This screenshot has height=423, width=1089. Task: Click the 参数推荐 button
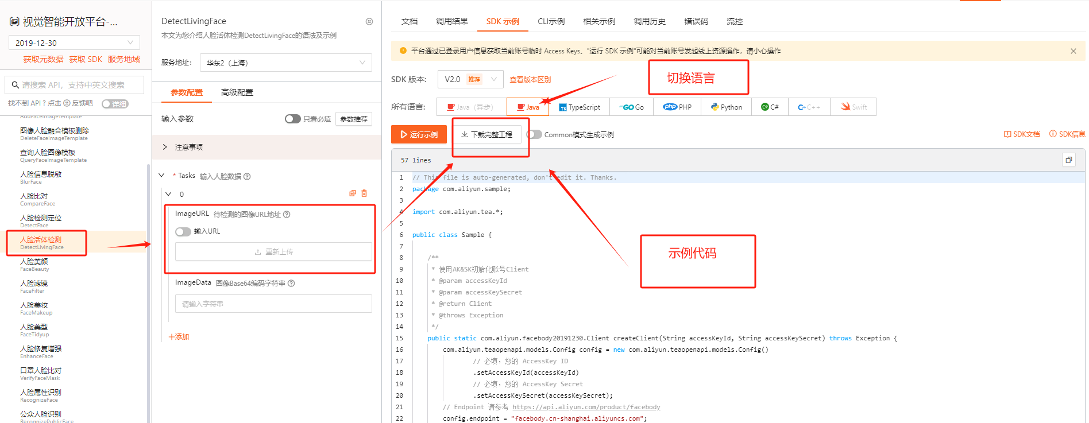click(354, 119)
